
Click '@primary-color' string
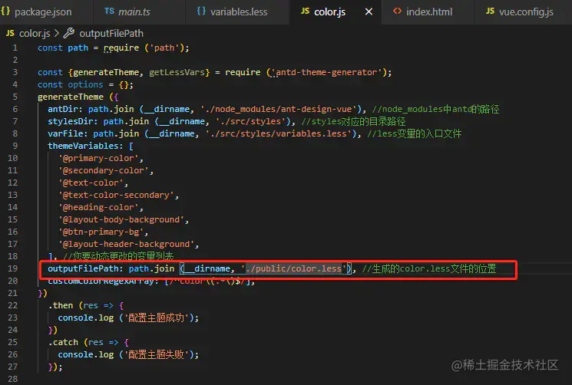pyautogui.click(x=98, y=158)
